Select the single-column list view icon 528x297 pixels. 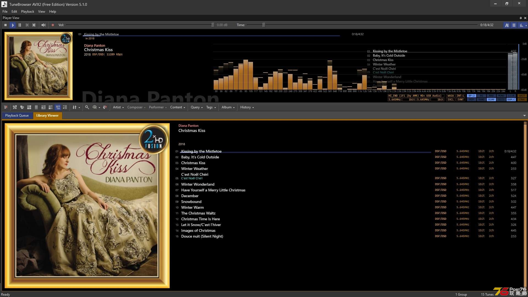[x=36, y=107]
